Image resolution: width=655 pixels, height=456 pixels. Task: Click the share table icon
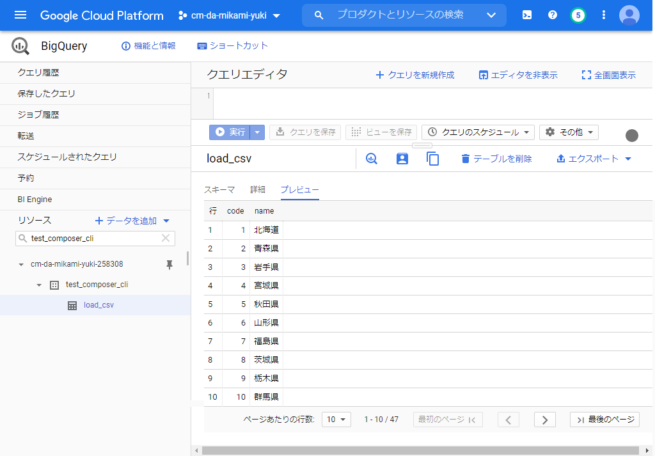pyautogui.click(x=402, y=158)
